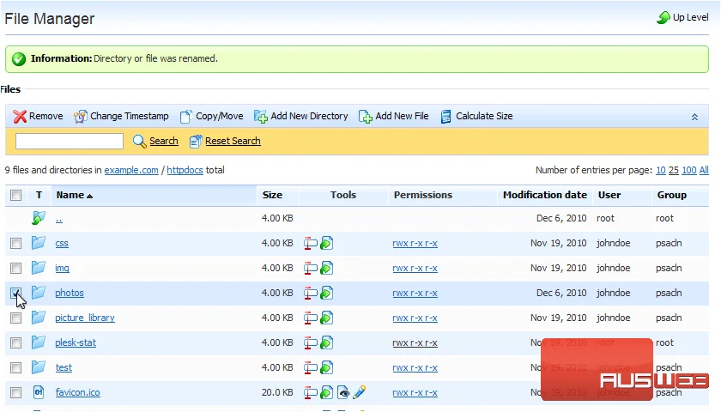The height and width of the screenshot is (412, 721).
Task: Click Add New Directory
Action: [x=300, y=117]
